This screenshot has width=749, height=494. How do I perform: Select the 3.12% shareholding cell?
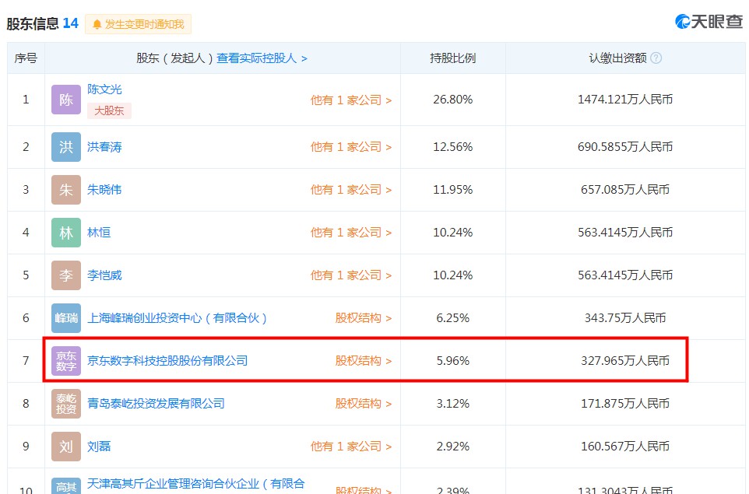coord(453,404)
